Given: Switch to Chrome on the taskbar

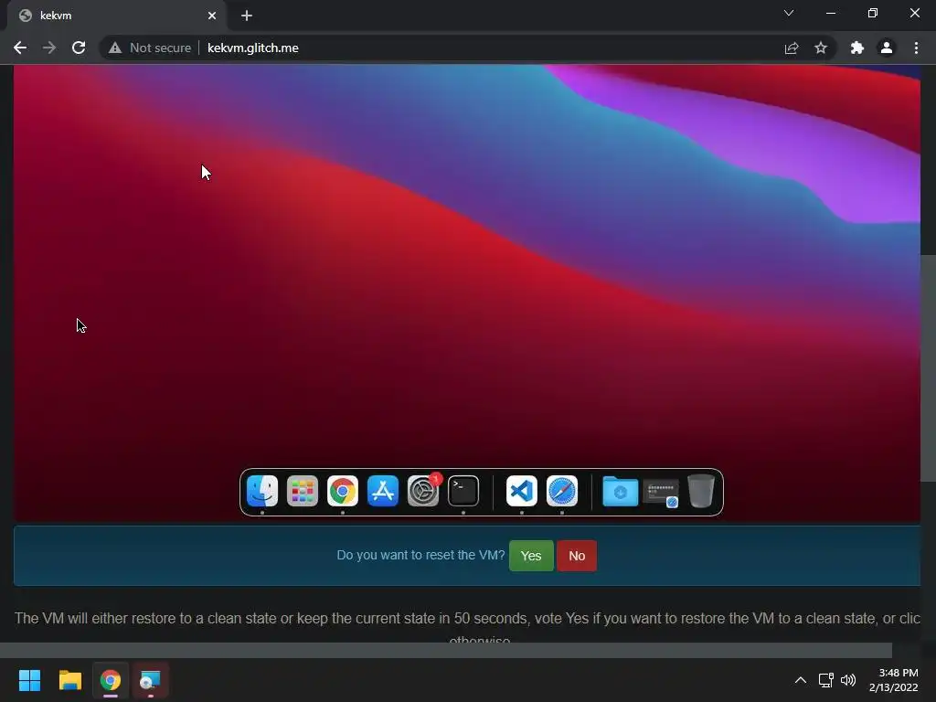Looking at the screenshot, I should coord(111,680).
